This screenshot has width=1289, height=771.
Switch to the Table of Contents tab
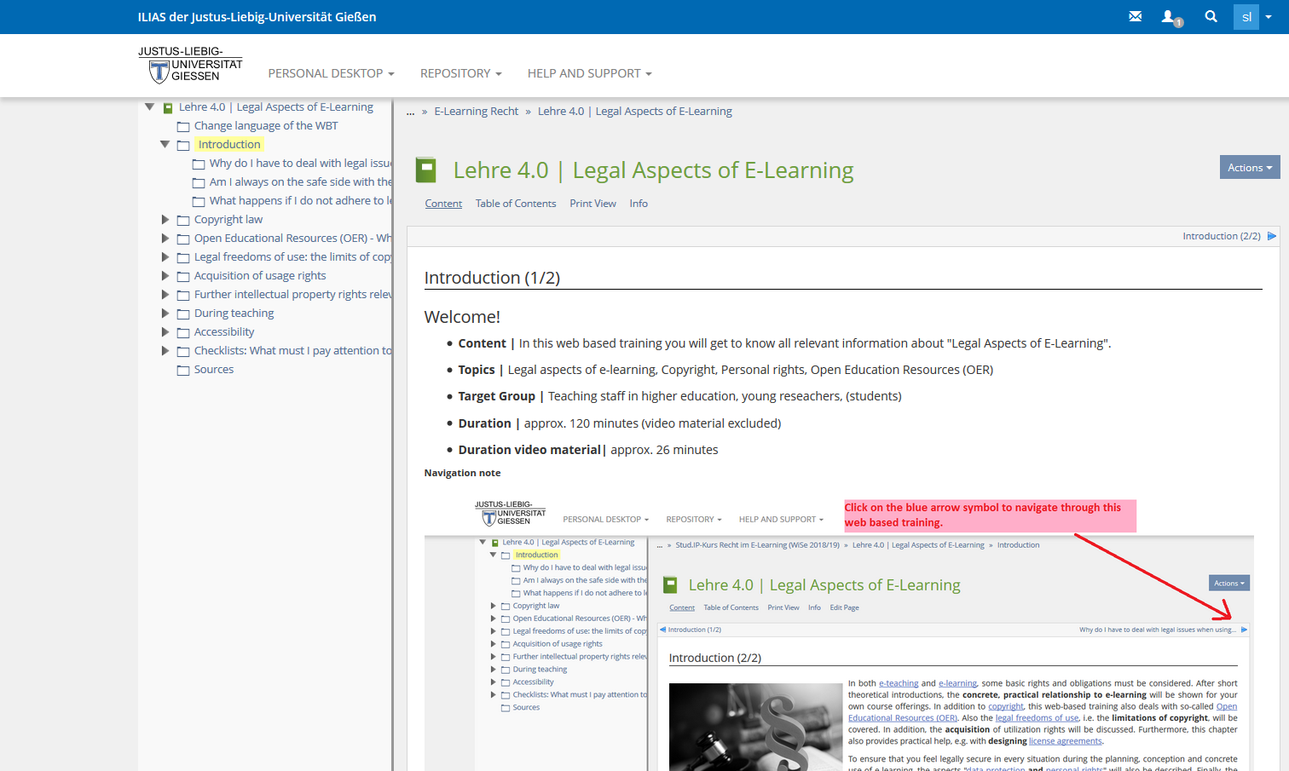[515, 204]
